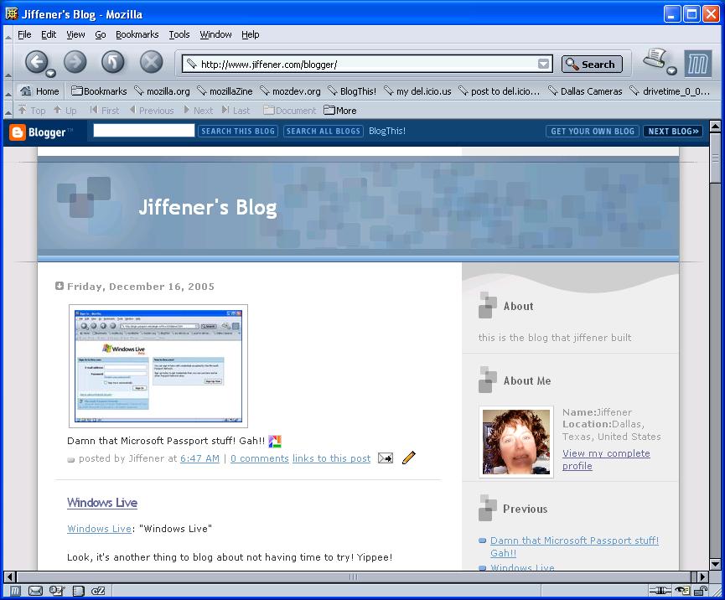
Task: Open the Help menu
Action: 250,34
